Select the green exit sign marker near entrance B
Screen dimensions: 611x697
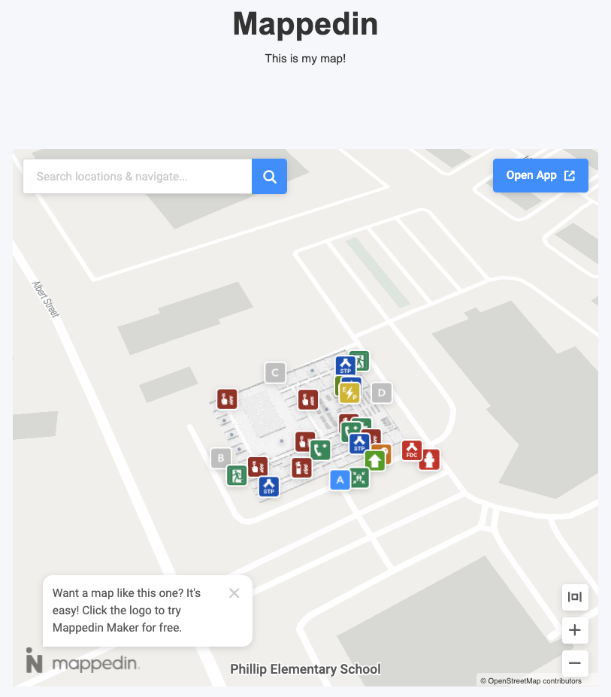click(237, 477)
